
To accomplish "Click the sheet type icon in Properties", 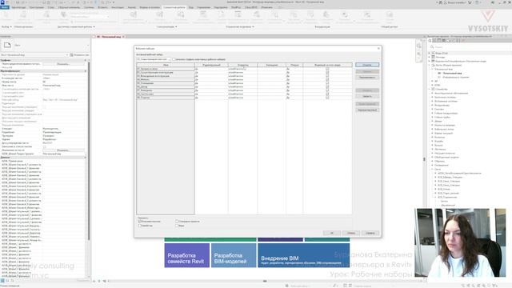I will pyautogui.click(x=7, y=45).
